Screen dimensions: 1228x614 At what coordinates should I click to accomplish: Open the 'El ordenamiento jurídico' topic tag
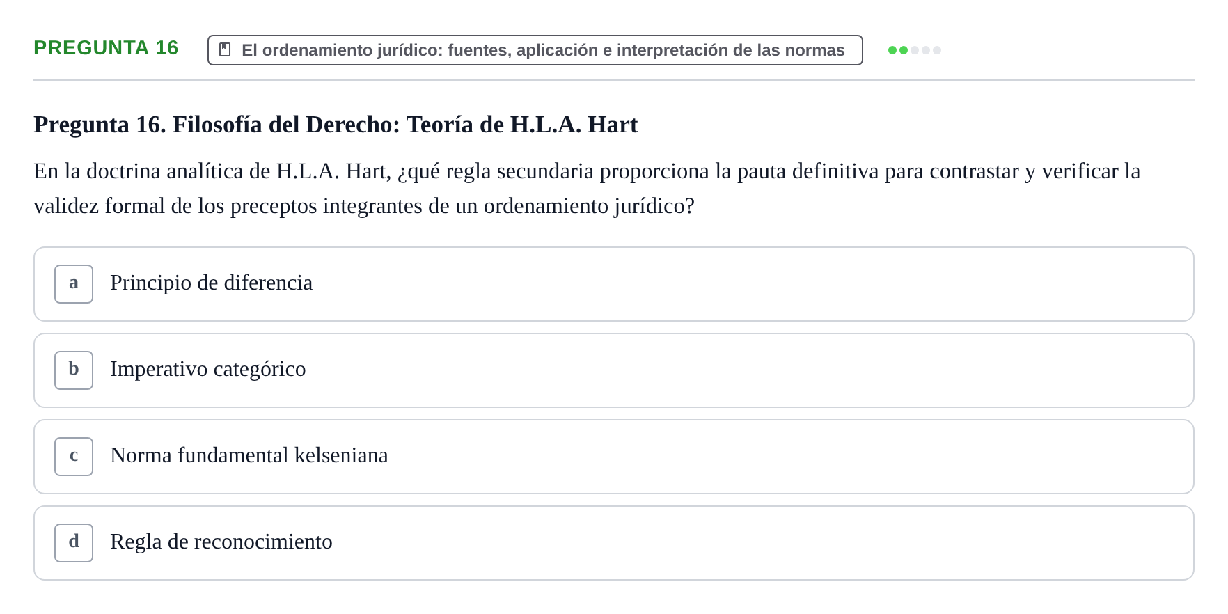(x=535, y=50)
